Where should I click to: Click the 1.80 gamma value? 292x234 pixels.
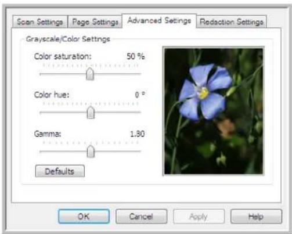[138, 134]
